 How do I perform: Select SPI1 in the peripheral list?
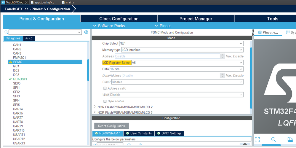(16, 87)
